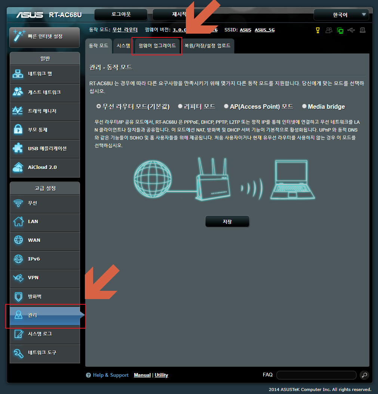The height and width of the screenshot is (394, 378).
Task: Open the 시스템 로그 menu item
Action: pyautogui.click(x=45, y=334)
